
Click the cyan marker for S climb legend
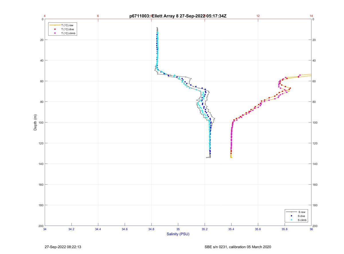click(291, 220)
